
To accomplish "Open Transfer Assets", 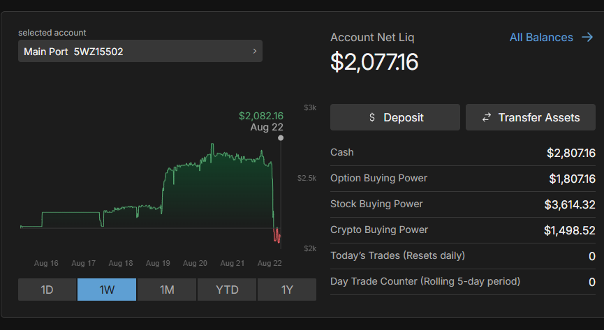I will click(531, 118).
